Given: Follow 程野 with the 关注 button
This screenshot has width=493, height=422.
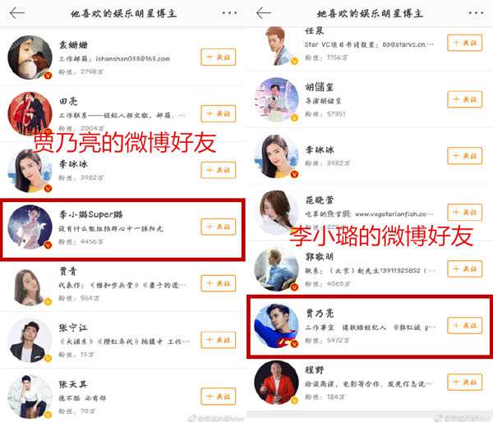Looking at the screenshot, I should coord(465,382).
